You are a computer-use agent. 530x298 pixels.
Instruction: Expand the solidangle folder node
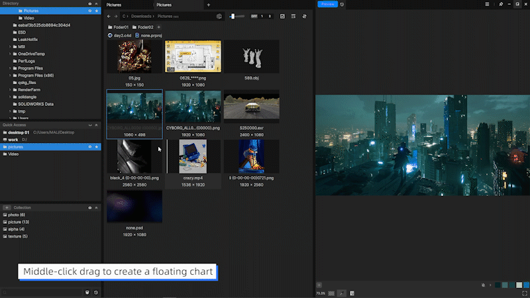10,97
